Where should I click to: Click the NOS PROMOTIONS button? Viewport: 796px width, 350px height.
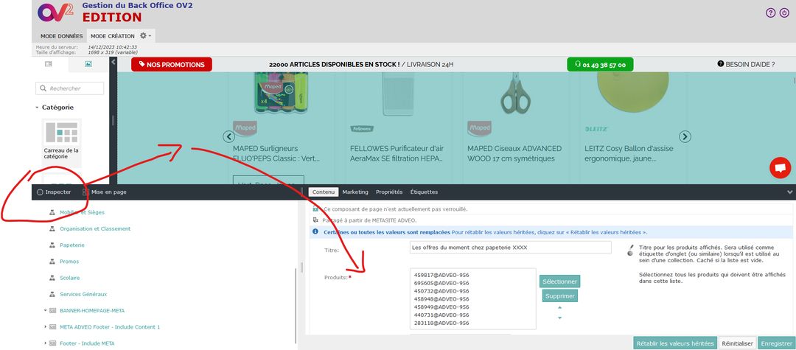point(172,64)
